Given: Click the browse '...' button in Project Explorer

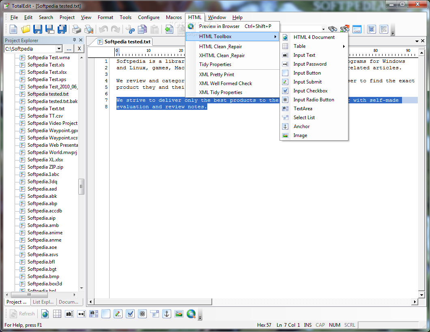Looking at the screenshot, I should click(69, 49).
